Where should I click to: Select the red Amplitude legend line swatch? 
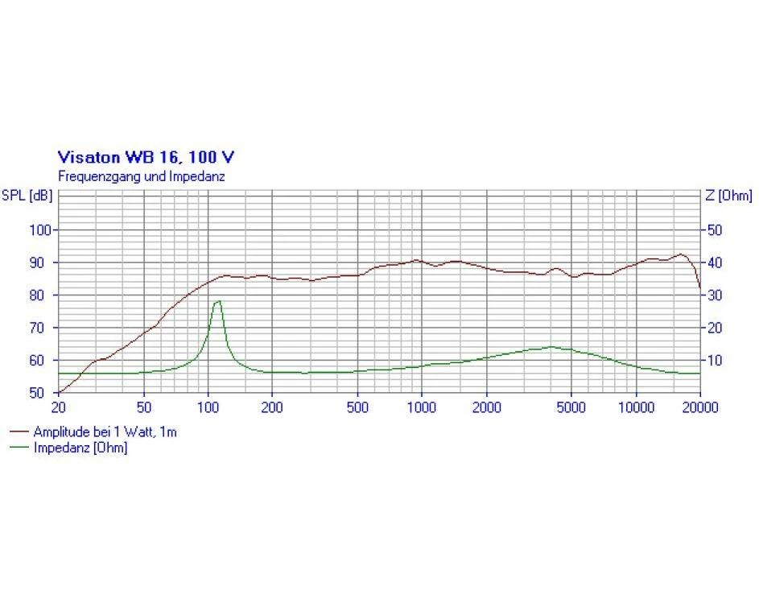pyautogui.click(x=20, y=432)
